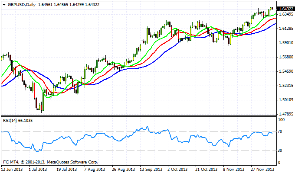Screen dimensions: 295x173
Task: Click the OHLC values 1.64561 1.64565 1.64299 1.64322
Action: tap(69, 5)
